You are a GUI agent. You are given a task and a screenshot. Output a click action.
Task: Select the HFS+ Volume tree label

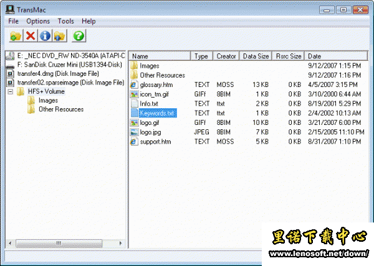coord(46,91)
